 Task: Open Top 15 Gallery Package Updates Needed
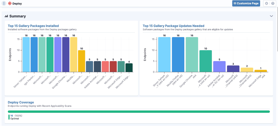pos(173,26)
